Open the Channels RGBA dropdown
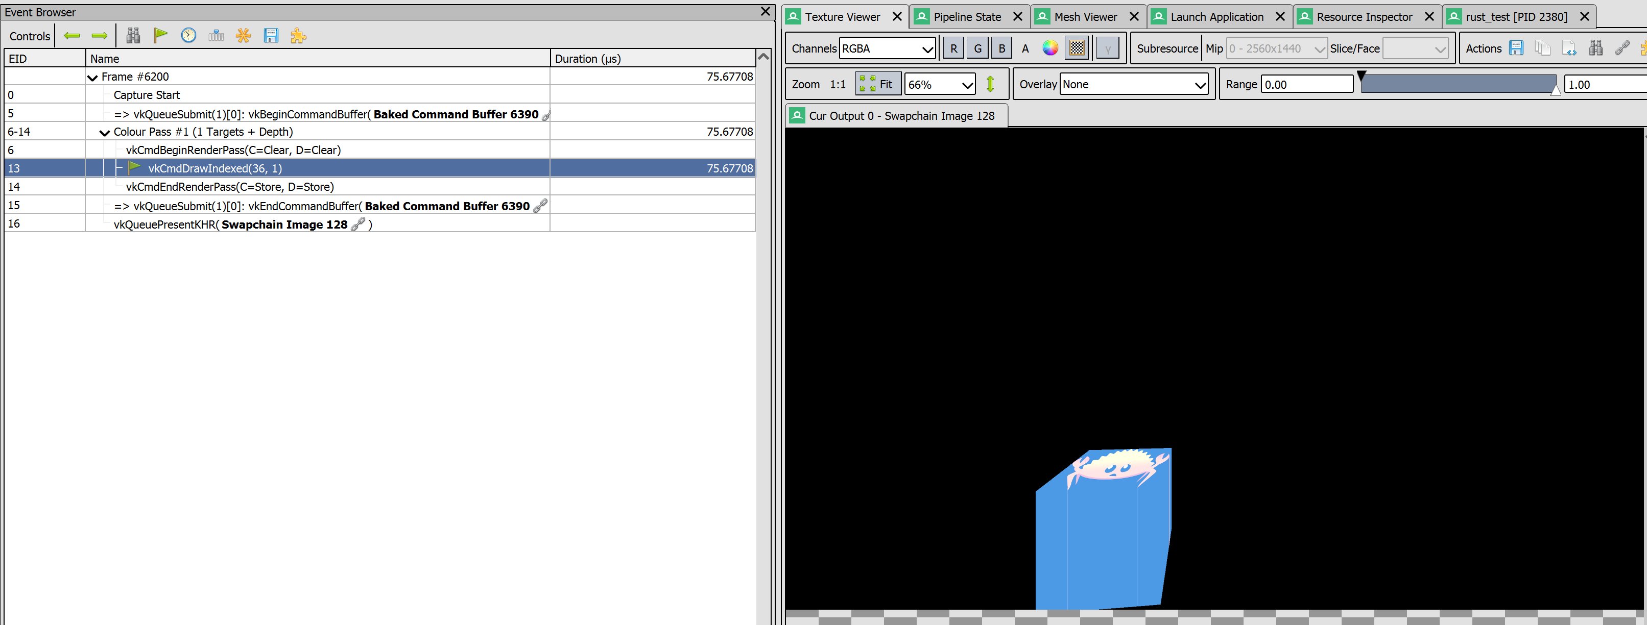 point(887,48)
